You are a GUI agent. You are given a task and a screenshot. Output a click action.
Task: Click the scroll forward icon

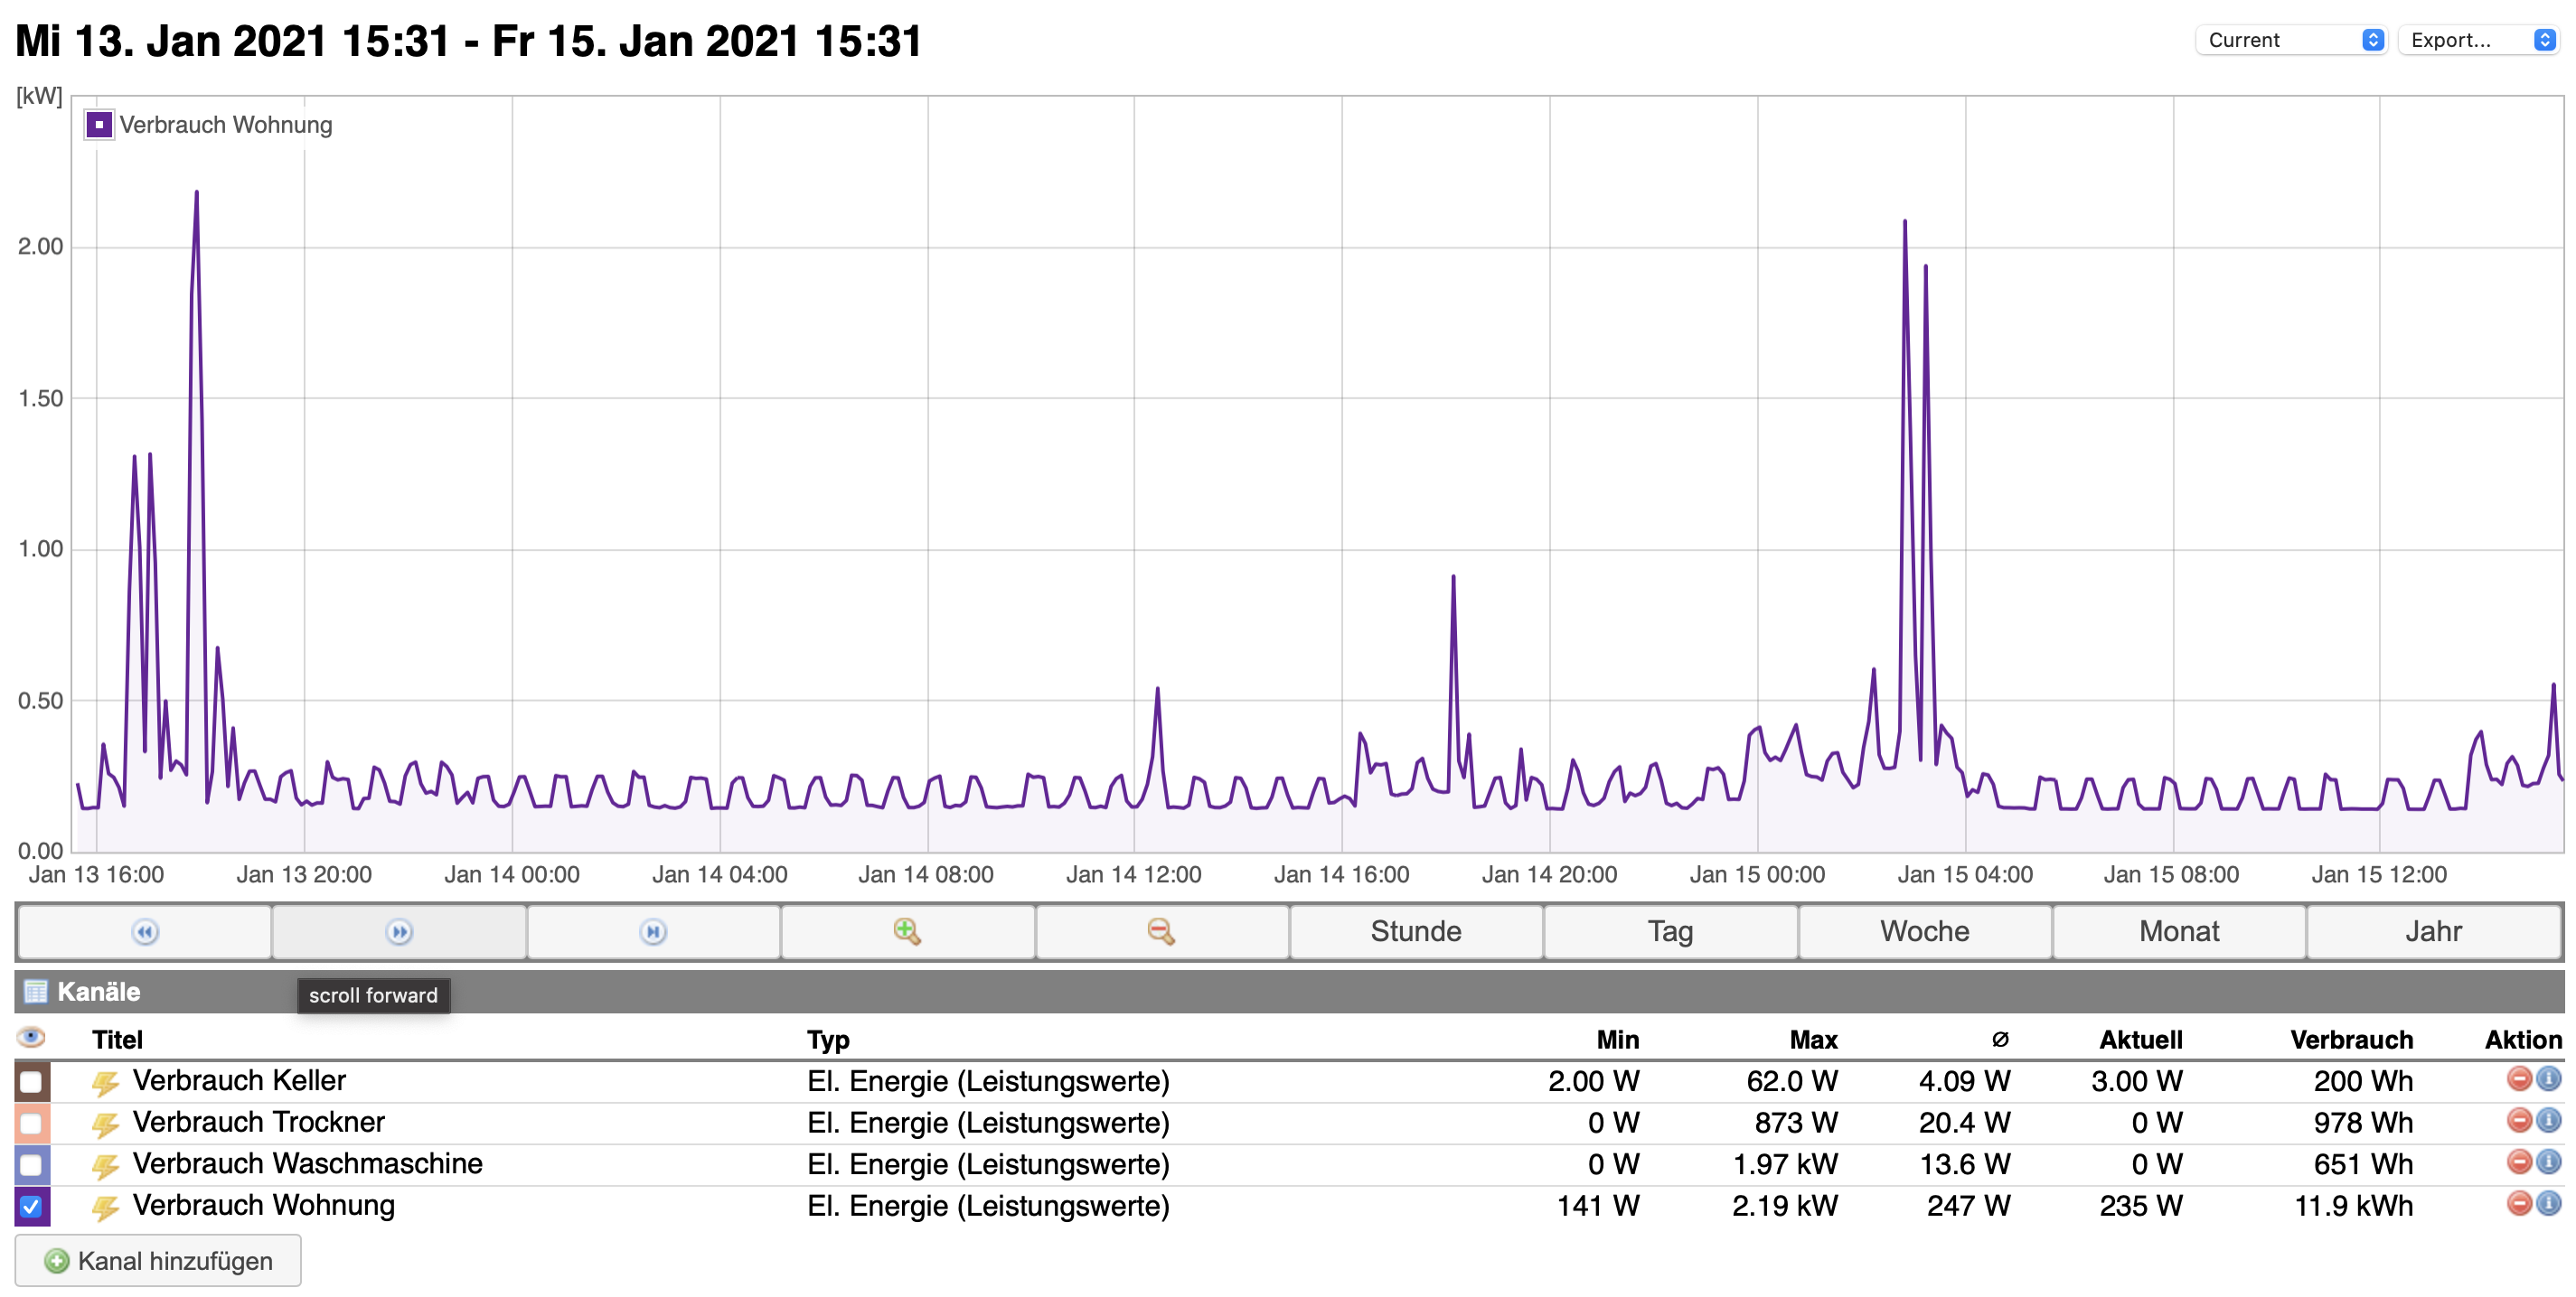pyautogui.click(x=399, y=931)
